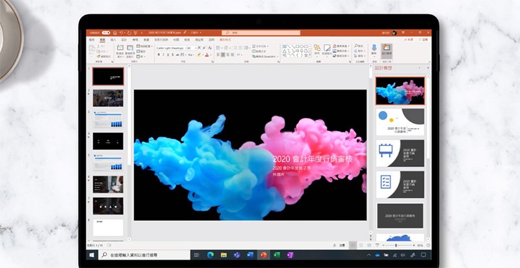Image resolution: width=520 pixels, height=268 pixels.
Task: Click the Undo icon in quick access toolbar
Action: pyautogui.click(x=122, y=32)
